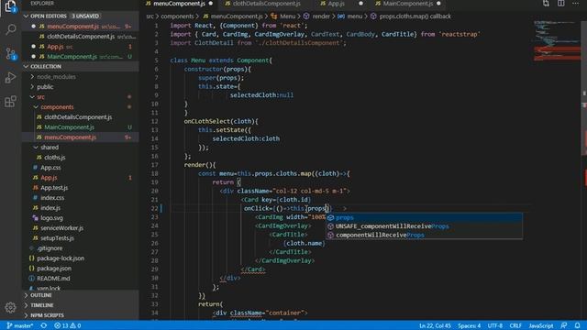
Task: Click the Synchronize Changes icon
Action: tap(44, 325)
